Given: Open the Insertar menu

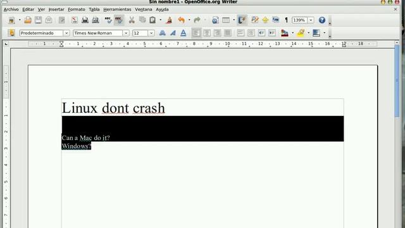Looking at the screenshot, I should (x=56, y=9).
